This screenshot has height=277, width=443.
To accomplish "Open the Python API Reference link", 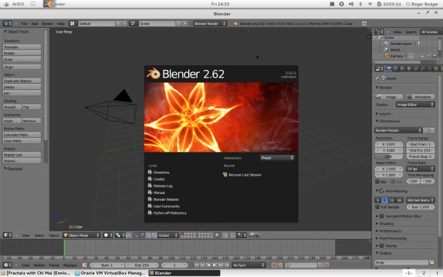I will point(170,213).
